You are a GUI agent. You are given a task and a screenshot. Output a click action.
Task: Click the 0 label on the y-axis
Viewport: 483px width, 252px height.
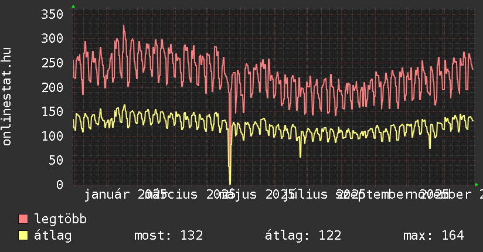[59, 185]
